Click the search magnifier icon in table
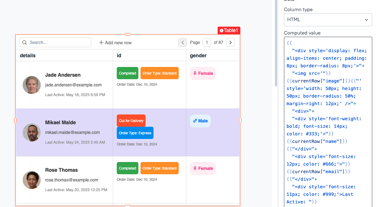Viewport: 378px width, 207px height. [25, 42]
